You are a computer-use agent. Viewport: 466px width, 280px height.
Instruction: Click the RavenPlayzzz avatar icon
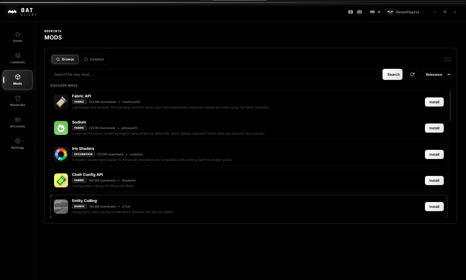pyautogui.click(x=390, y=12)
